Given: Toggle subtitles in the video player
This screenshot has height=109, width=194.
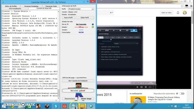Looking at the screenshot, I should click(142, 87).
